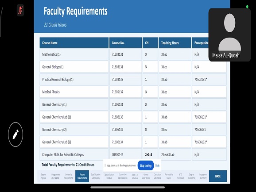Viewport: 256px width, 192px height.
Task: Click Maisa AL-Qudah's participant video tile
Action: 229,35
